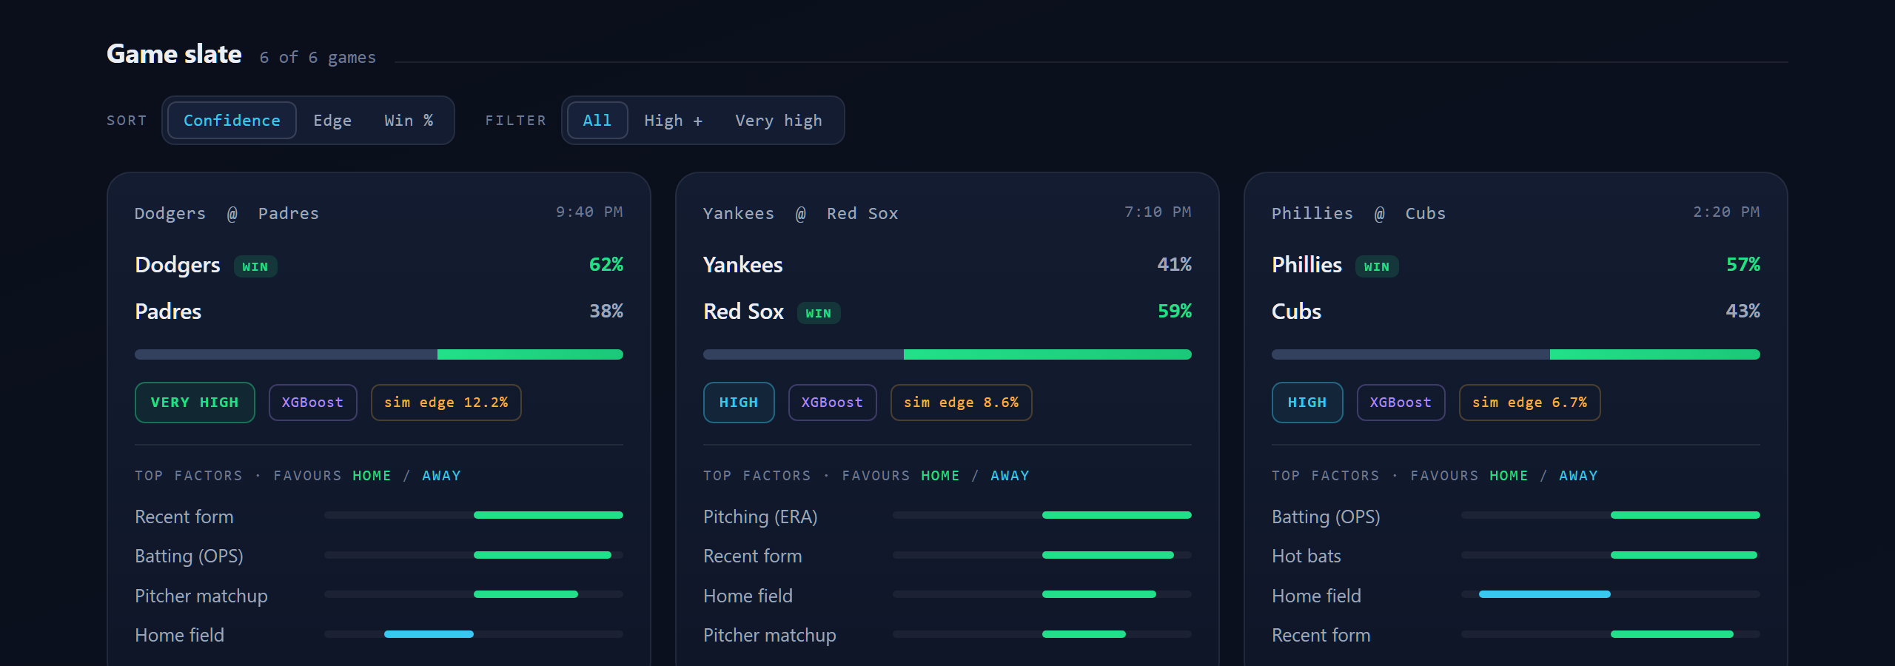Click the VERY HIGH confidence badge
1895x666 pixels.
[x=195, y=403]
